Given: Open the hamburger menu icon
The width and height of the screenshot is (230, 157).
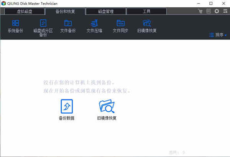Looking at the screenshot, I should click(x=225, y=11).
